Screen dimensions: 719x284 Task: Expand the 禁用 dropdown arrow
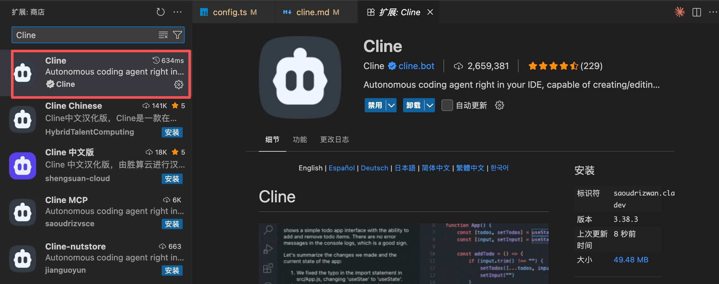click(x=391, y=105)
